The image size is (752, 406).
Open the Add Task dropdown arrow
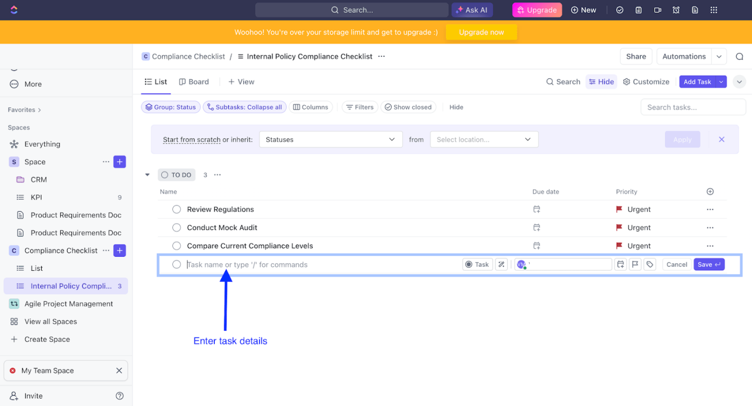(721, 82)
